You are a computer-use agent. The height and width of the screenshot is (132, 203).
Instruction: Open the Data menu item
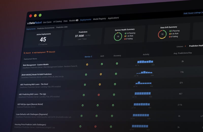65,21
